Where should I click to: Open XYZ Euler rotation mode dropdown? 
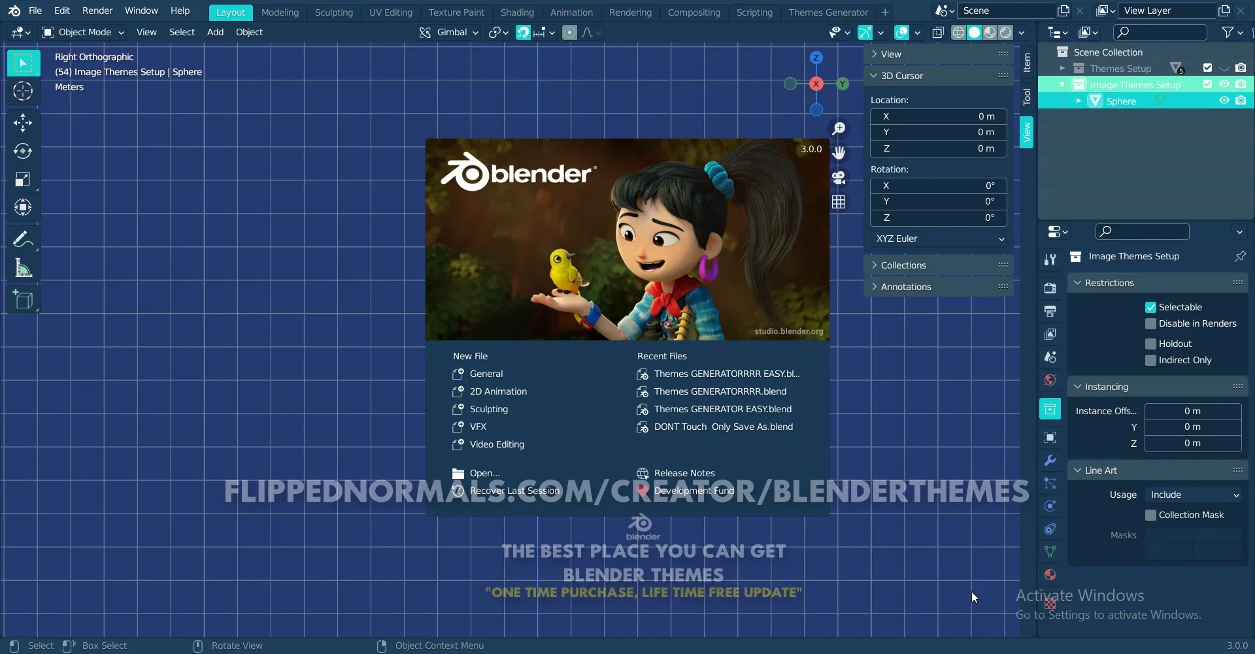click(939, 238)
